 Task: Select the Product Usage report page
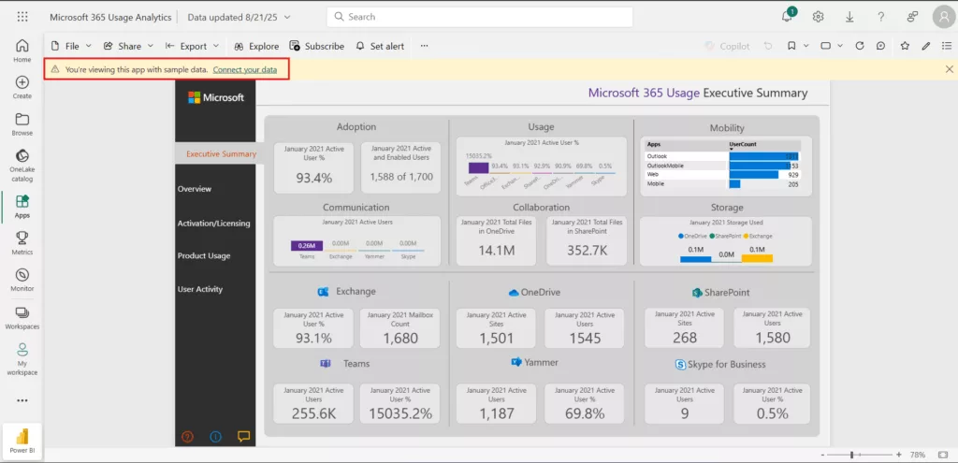204,256
